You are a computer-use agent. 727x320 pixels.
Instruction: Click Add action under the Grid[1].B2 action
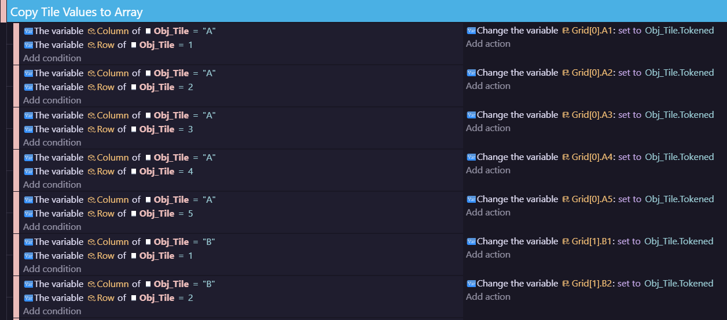(x=488, y=297)
